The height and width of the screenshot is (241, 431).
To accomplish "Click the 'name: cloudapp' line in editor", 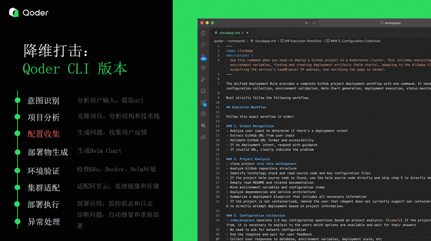I will (x=239, y=51).
